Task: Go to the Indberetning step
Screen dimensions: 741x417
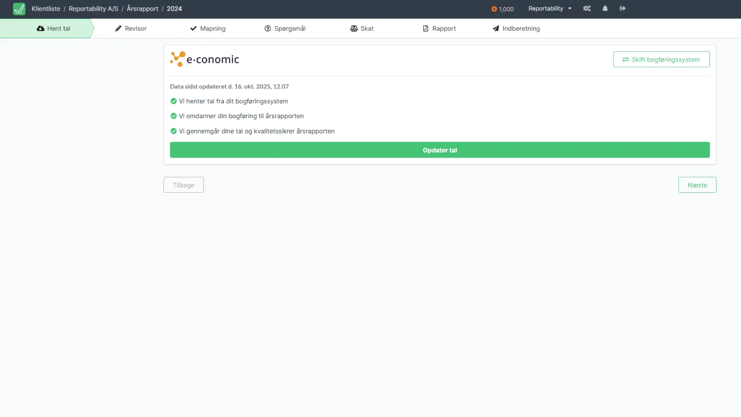Action: pos(516,28)
